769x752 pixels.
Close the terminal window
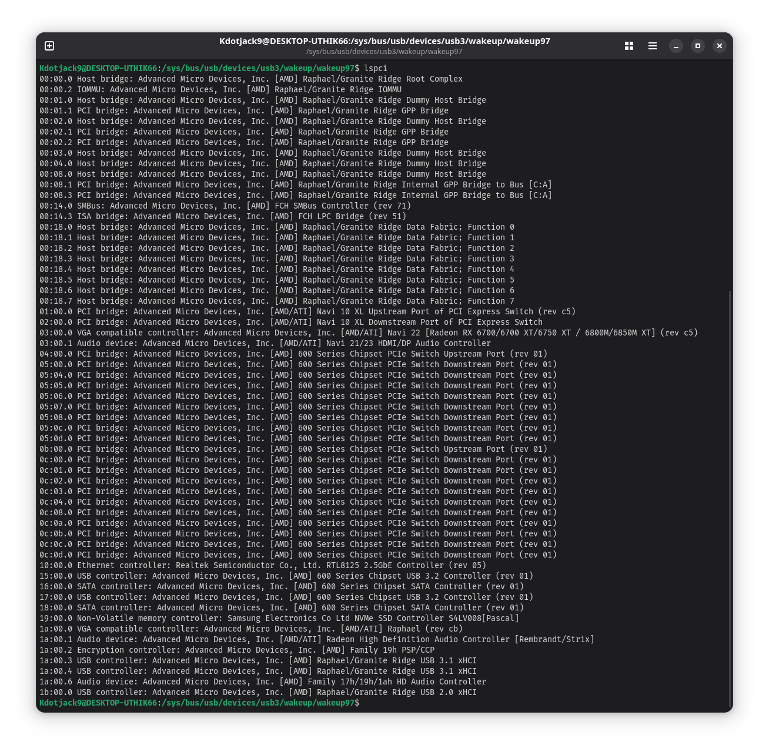click(720, 46)
